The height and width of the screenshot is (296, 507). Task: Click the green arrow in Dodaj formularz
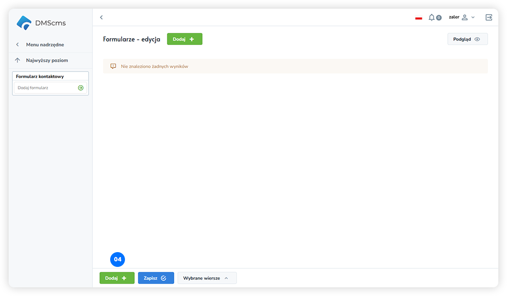coord(81,88)
